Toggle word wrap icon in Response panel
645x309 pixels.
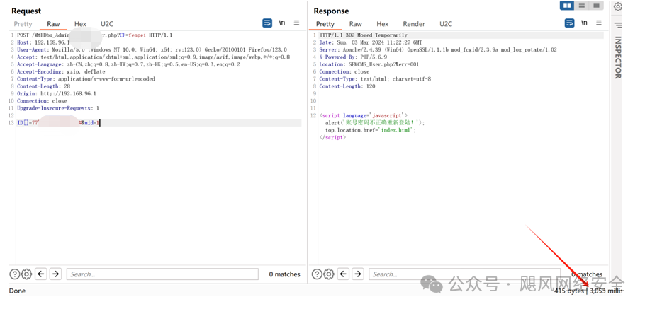point(569,23)
